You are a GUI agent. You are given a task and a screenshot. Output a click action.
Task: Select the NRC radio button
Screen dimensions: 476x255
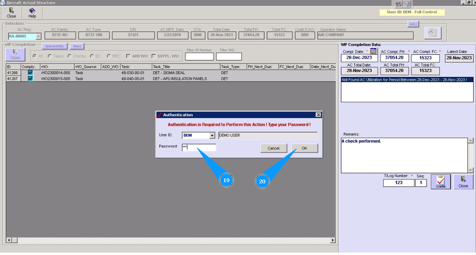click(x=109, y=56)
